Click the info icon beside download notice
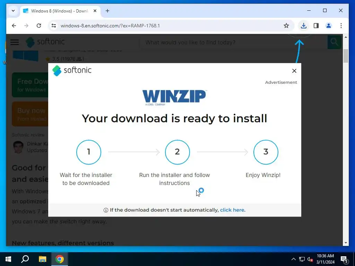Image resolution: width=355 pixels, height=266 pixels. pyautogui.click(x=106, y=210)
